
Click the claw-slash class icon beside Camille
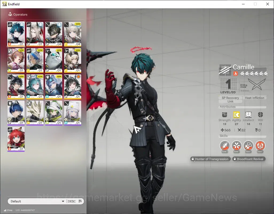pyautogui.click(x=225, y=70)
